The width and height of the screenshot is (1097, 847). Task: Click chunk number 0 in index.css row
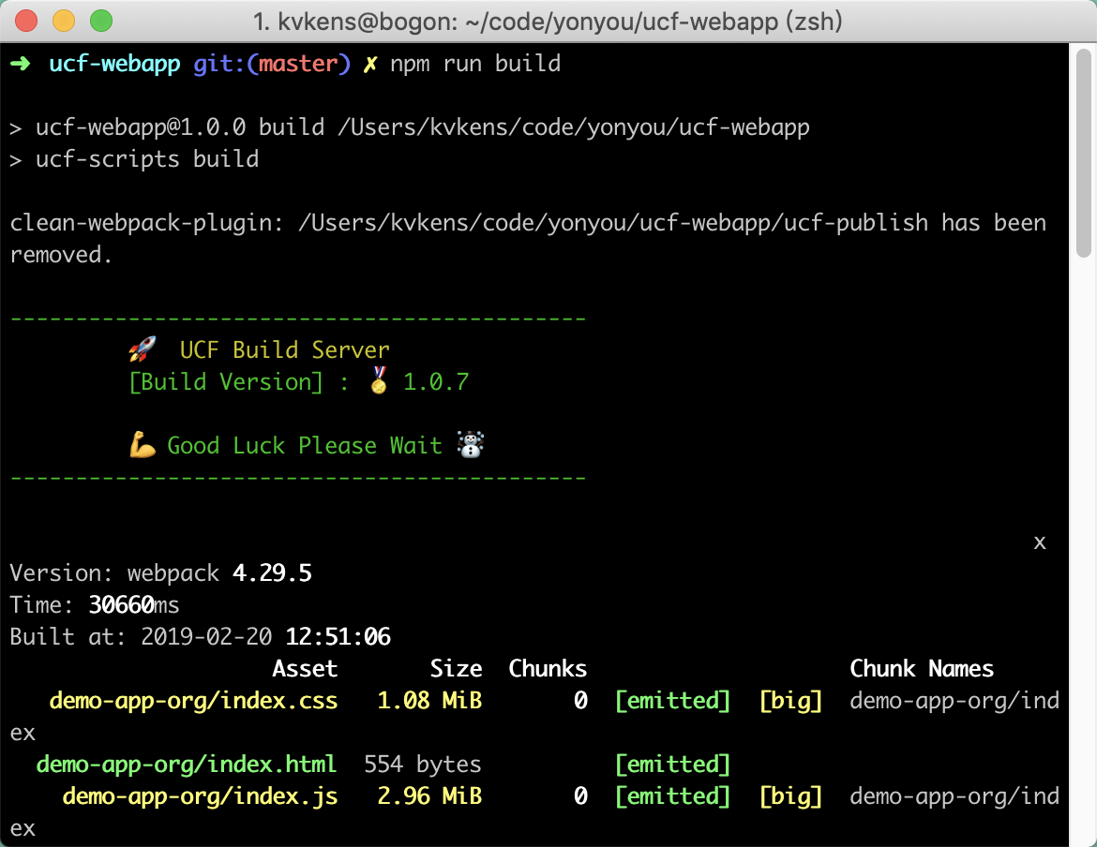coord(580,701)
